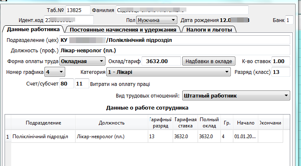
Task: Open the Вид трудовых отношений dropdown
Action: [235, 96]
